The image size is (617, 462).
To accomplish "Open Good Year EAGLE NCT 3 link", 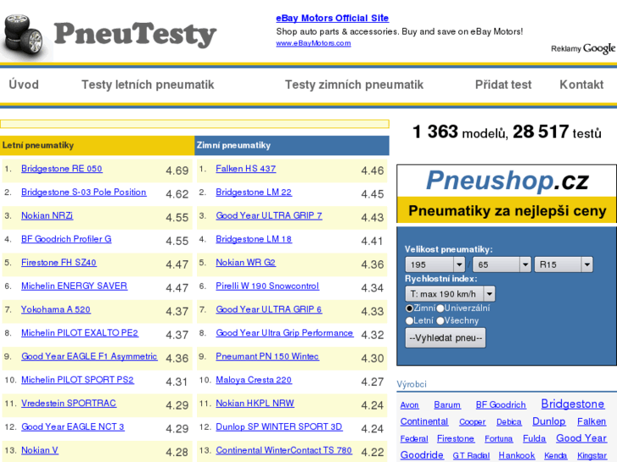I will [x=73, y=426].
